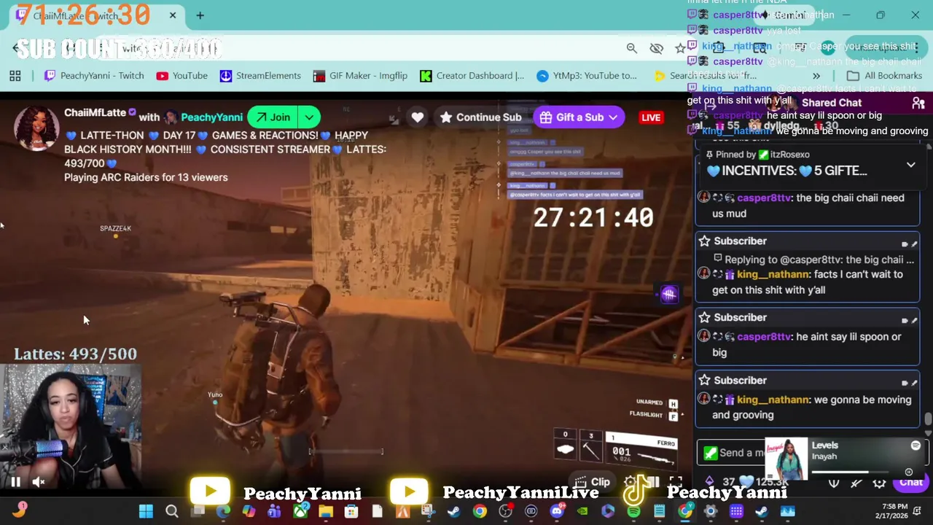Viewport: 933px width, 525px height.
Task: Click the purple channel points overlay icon
Action: 669,294
